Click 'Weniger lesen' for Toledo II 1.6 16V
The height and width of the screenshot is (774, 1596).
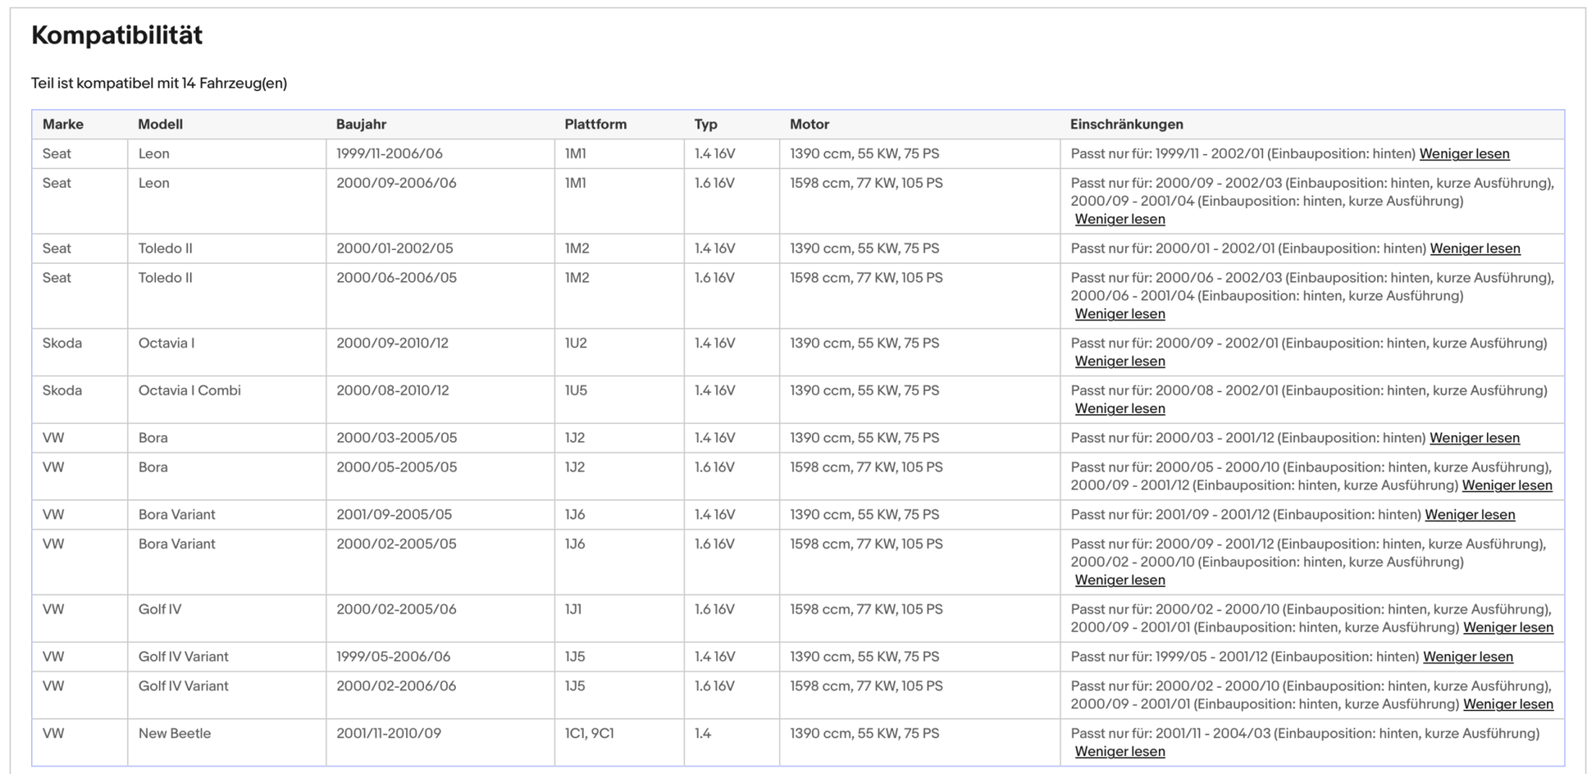(x=1119, y=315)
